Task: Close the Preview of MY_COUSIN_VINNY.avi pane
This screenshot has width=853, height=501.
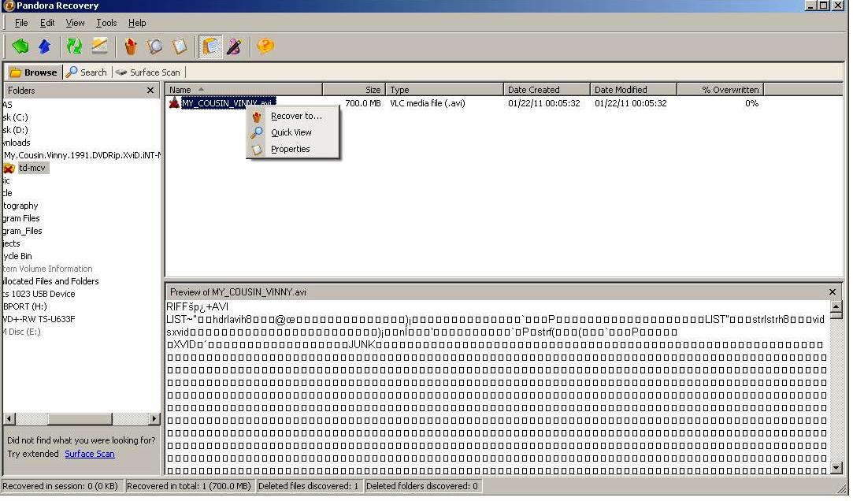Action: pyautogui.click(x=833, y=292)
